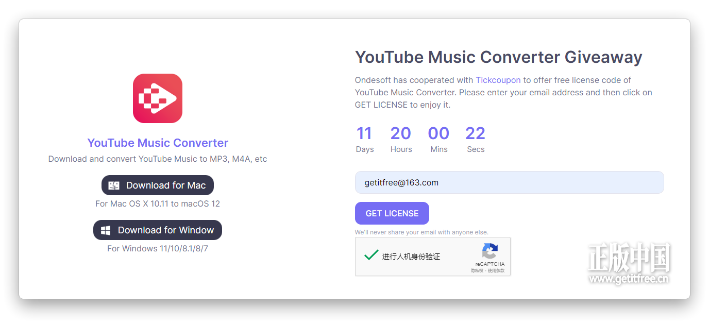Screen dimensions: 709x324
Task: Toggle the reCAPTCHA human verification checkbox
Action: point(371,255)
